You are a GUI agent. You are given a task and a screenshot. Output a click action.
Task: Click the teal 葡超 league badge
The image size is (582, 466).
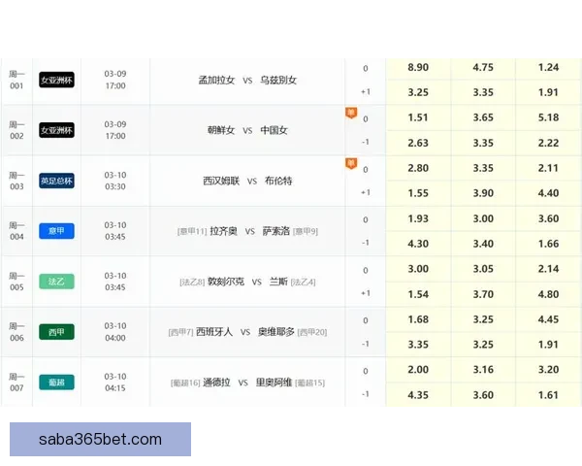click(x=56, y=382)
